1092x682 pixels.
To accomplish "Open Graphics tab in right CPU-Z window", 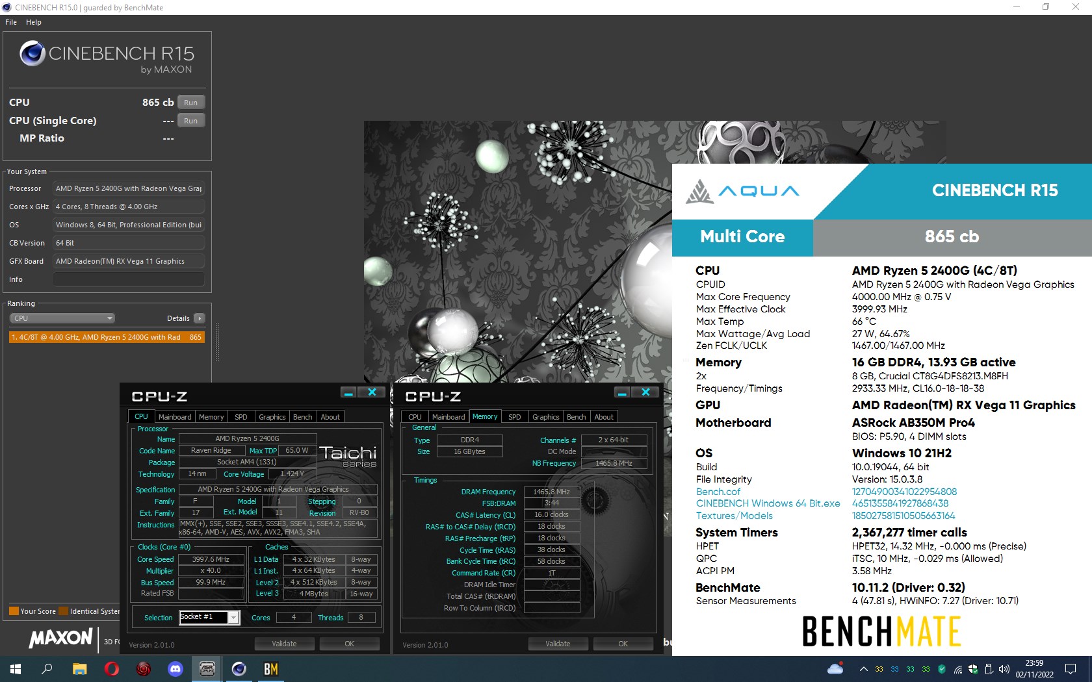I will (546, 417).
